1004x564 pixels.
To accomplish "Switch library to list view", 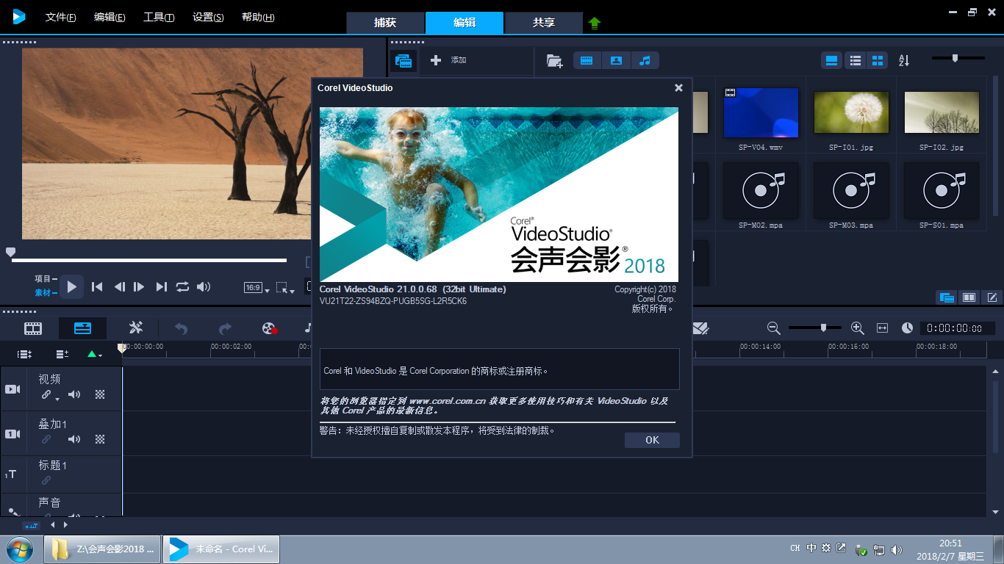I will click(x=855, y=60).
